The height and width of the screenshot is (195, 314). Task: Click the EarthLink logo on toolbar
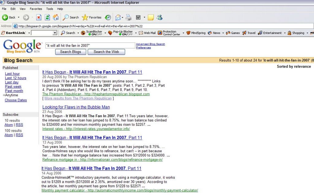pos(13,33)
